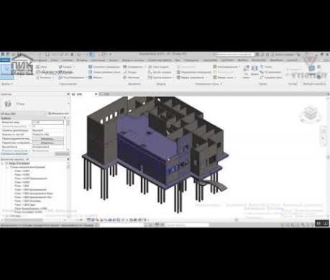Collapse the structural plans tree group
Image resolution: width=330 pixels, height=280 pixels.
click(x=7, y=167)
